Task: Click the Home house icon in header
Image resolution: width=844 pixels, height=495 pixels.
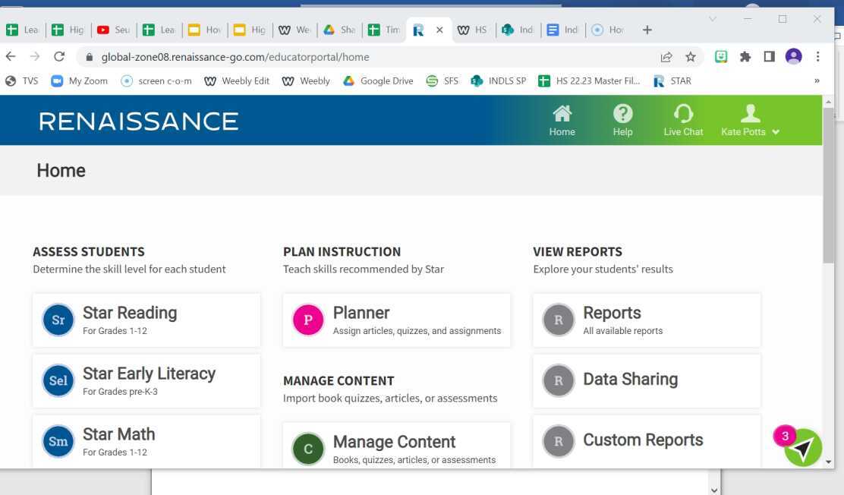Action: pyautogui.click(x=562, y=115)
